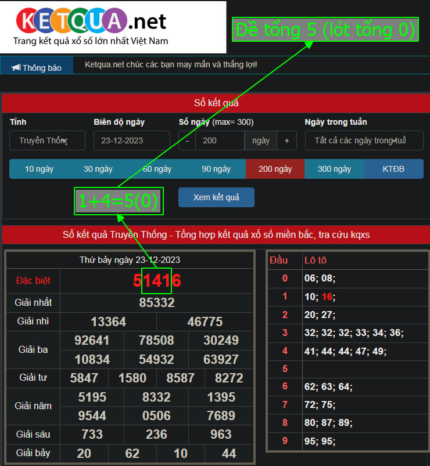This screenshot has width=430, height=466.
Task: Click the KETQUA.net logo
Action: [x=91, y=27]
